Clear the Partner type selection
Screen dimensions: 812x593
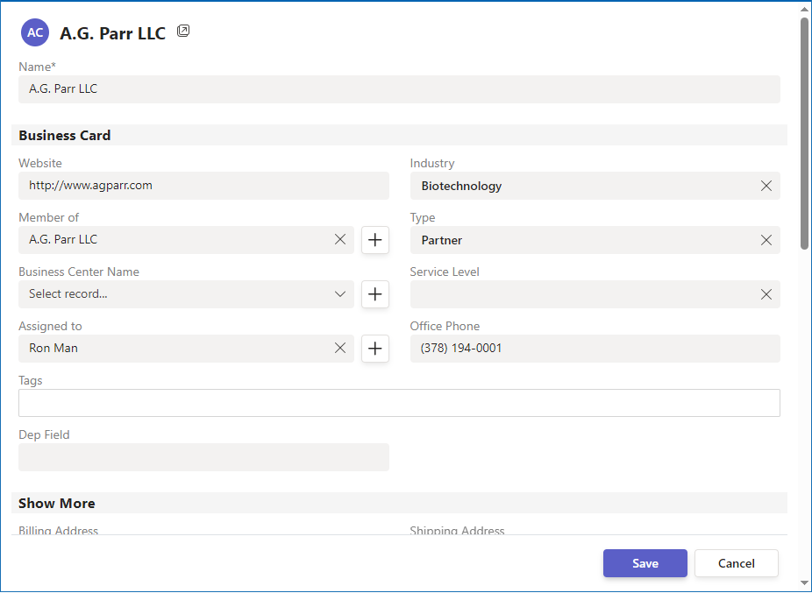pos(766,240)
